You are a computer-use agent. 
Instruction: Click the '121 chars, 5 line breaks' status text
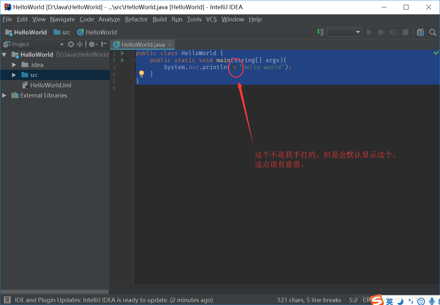(x=309, y=300)
